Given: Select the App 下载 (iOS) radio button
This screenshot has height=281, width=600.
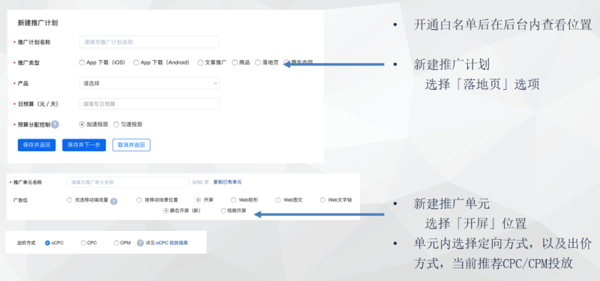Looking at the screenshot, I should (x=82, y=63).
